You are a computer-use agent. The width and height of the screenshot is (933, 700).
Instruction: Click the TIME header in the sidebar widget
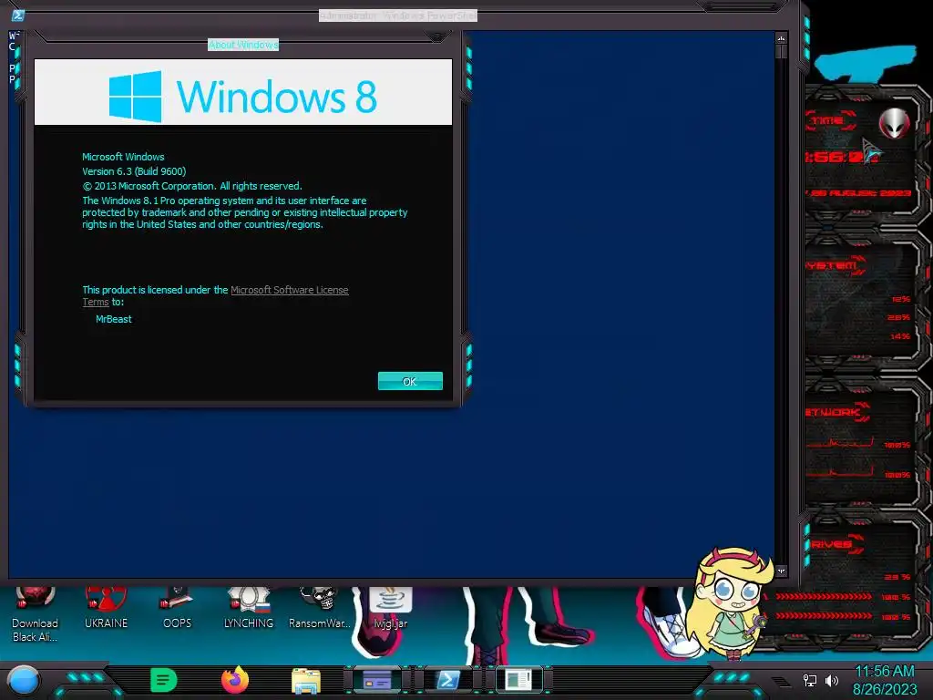[829, 120]
